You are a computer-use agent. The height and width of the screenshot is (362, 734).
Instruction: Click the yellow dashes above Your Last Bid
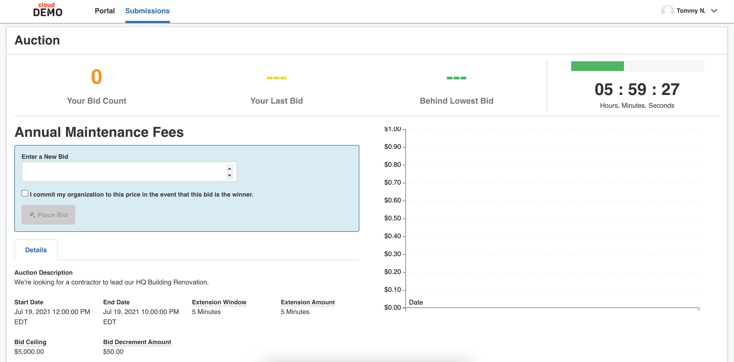pyautogui.click(x=276, y=78)
